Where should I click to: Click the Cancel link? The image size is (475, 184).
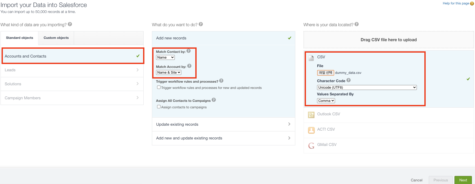[x=417, y=180]
